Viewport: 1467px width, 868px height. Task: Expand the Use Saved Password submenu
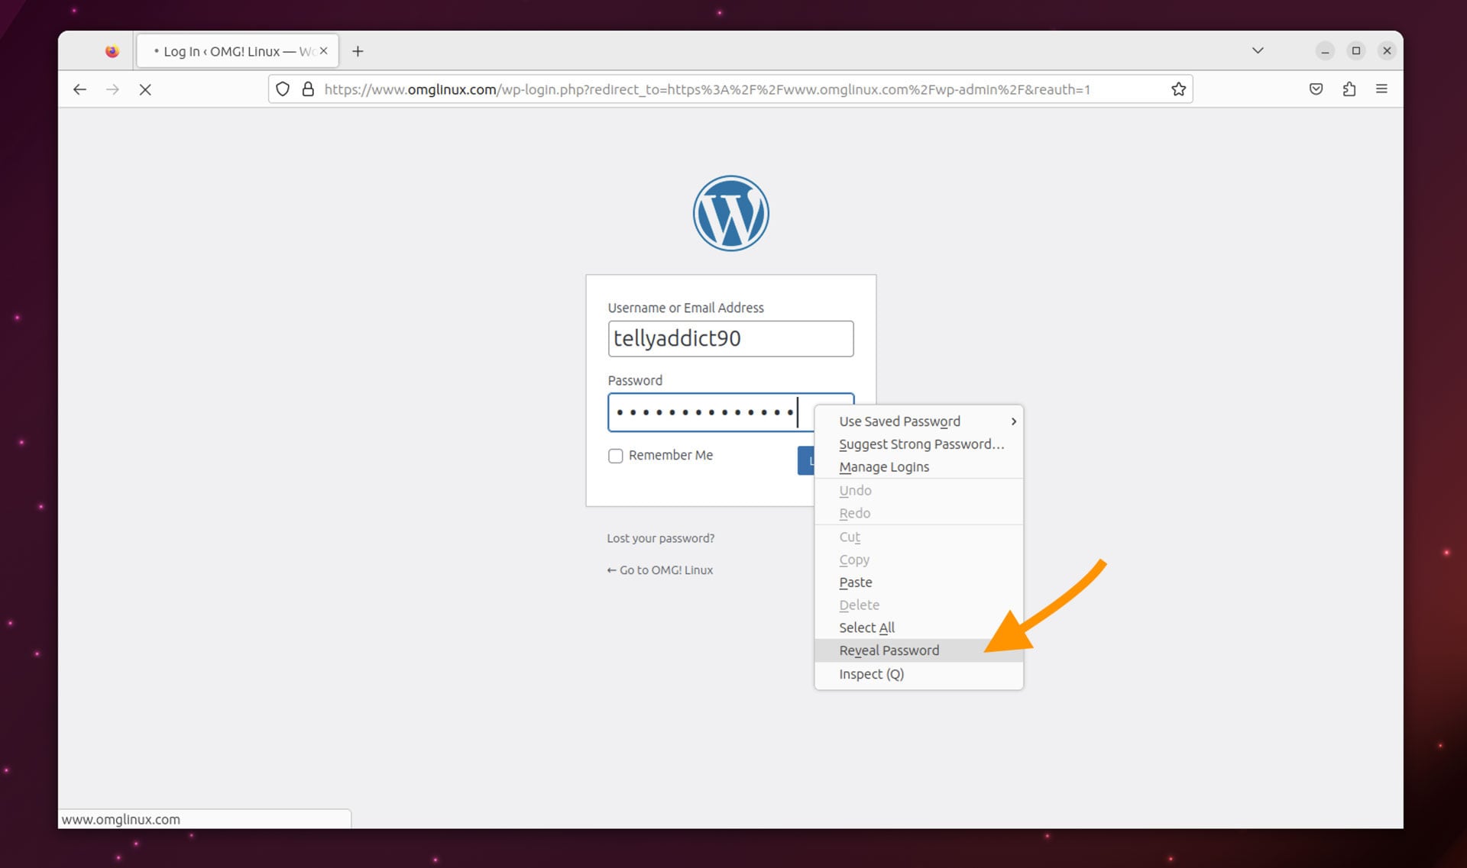pos(918,421)
